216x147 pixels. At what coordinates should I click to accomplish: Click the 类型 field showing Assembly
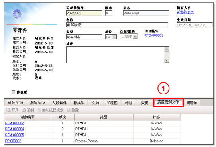(84, 37)
